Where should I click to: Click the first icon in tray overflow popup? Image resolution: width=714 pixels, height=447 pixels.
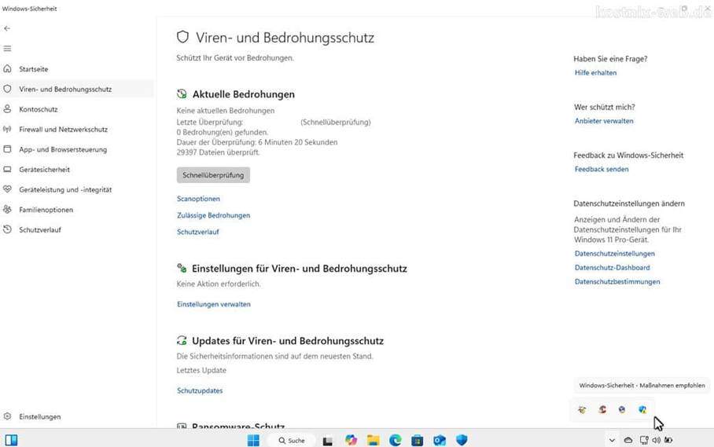coord(582,410)
